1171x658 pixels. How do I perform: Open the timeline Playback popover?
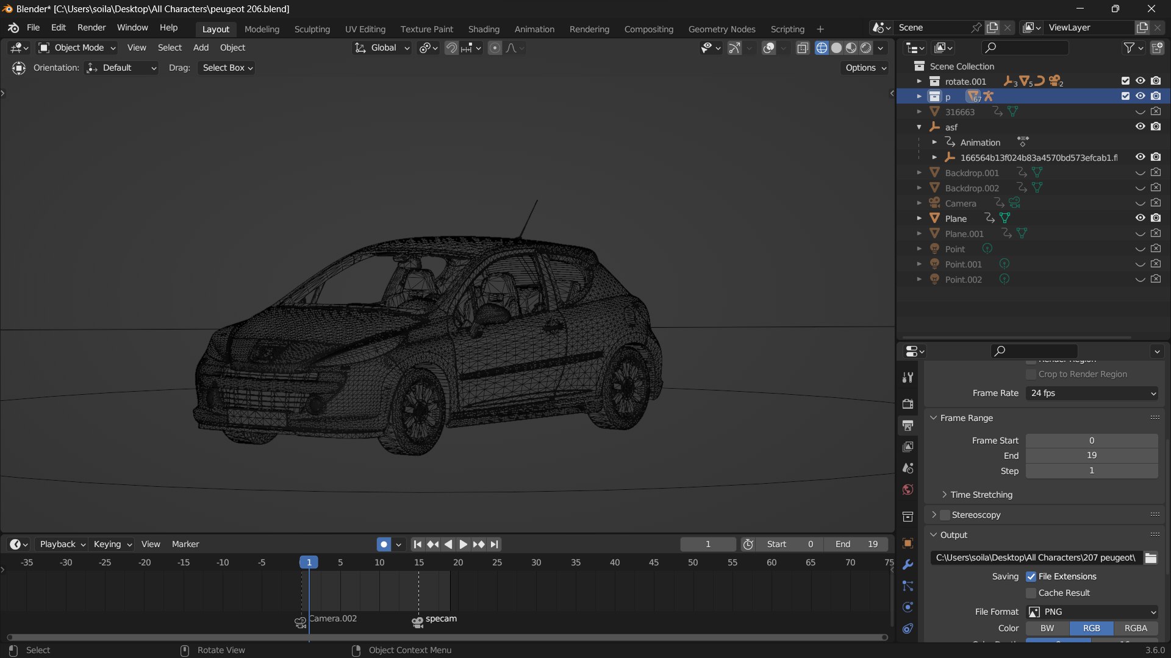(x=62, y=544)
